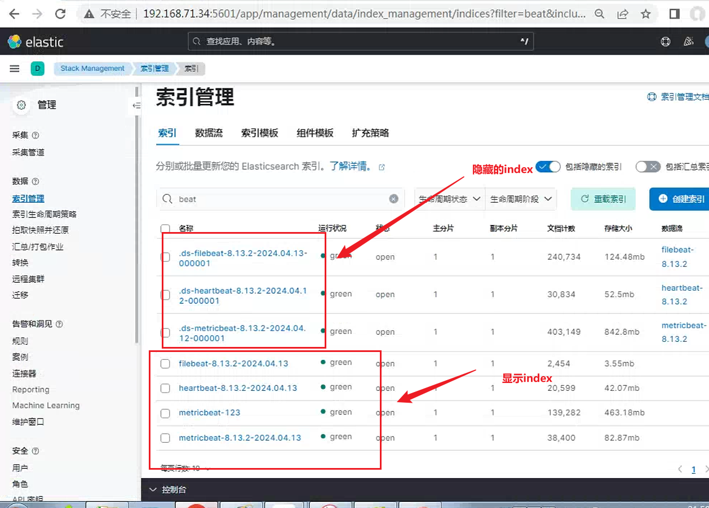709x508 pixels.
Task: Open the 了解详情 link
Action: [351, 167]
